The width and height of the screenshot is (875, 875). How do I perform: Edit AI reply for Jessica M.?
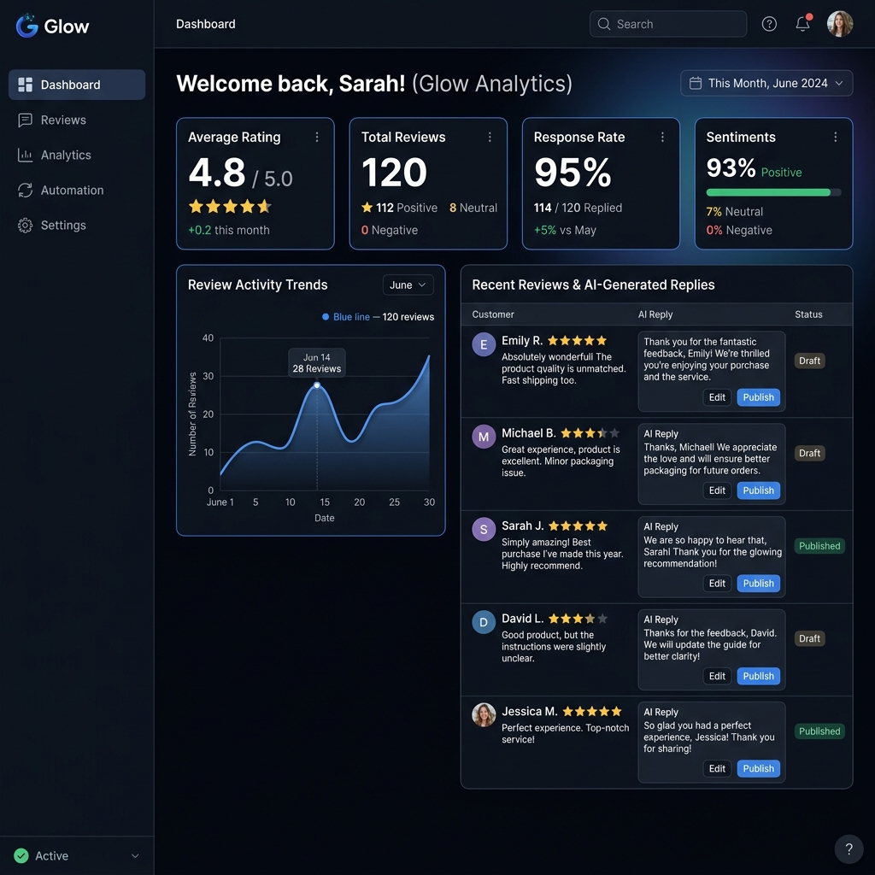717,768
